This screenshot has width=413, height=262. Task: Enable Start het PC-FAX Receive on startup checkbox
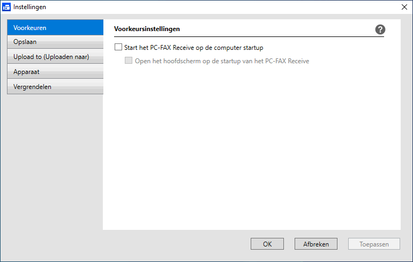pos(118,47)
